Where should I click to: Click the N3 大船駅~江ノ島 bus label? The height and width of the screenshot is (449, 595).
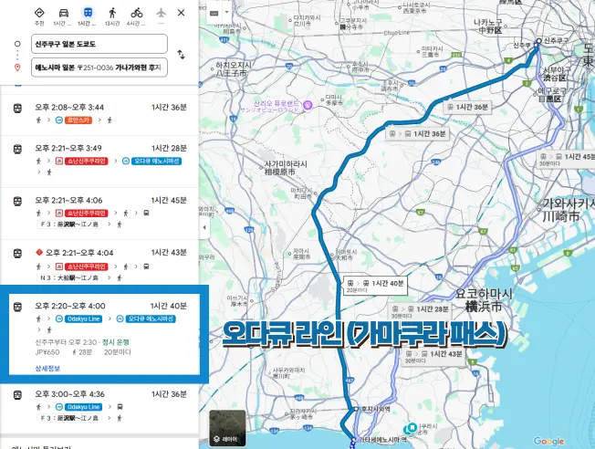tap(69, 277)
